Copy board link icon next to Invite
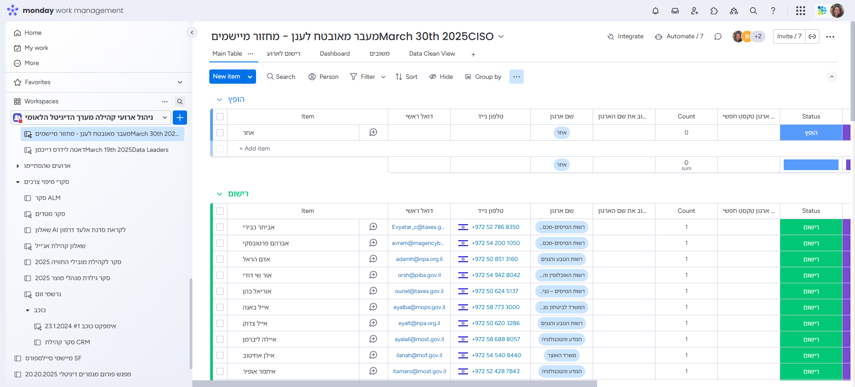 tap(812, 37)
